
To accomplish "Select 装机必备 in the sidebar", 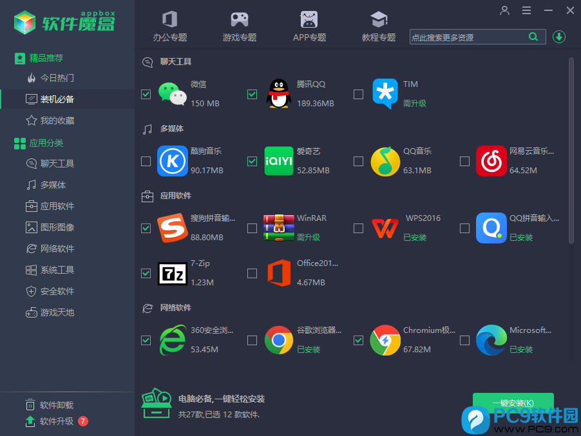I will [67, 99].
